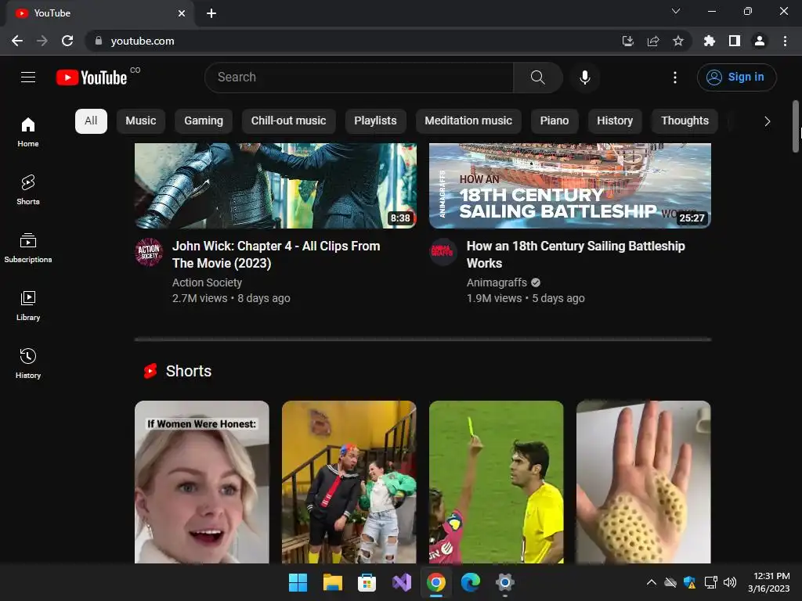802x601 pixels.
Task: Go to Home in sidebar
Action: click(28, 132)
